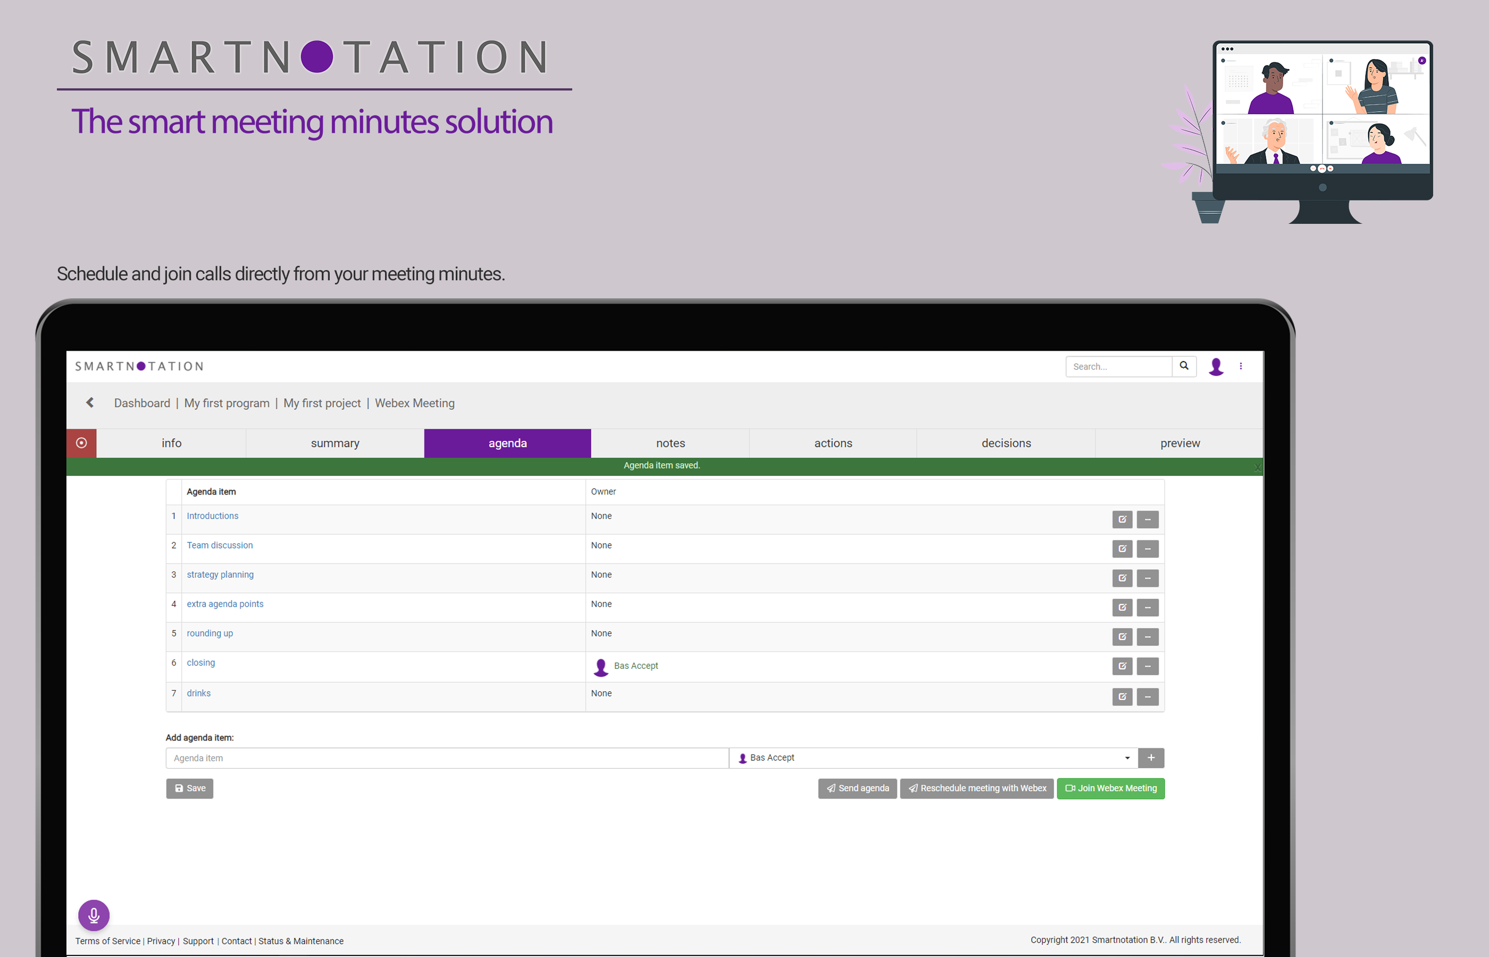Screen dimensions: 1489x957
Task: Open the Bas Accept owner dropdown
Action: pos(933,758)
